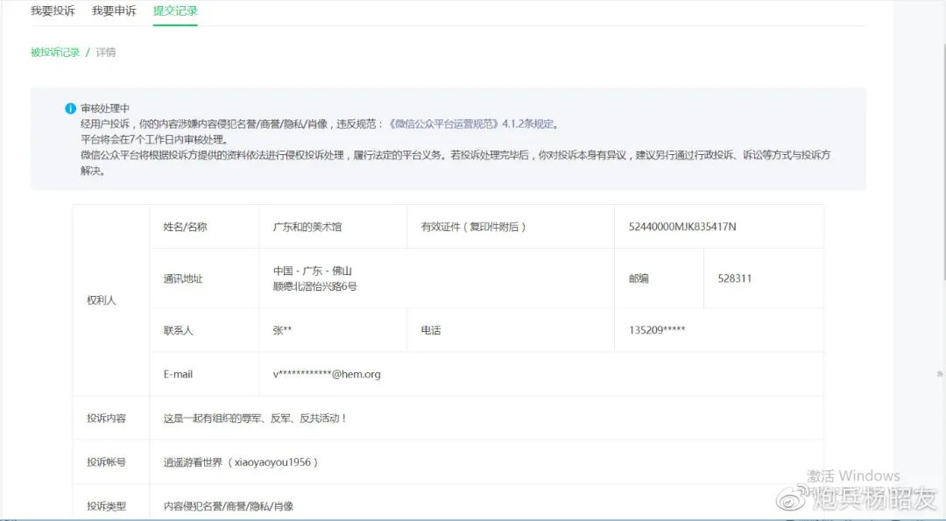The width and height of the screenshot is (946, 521).
Task: Click certificate number 52440000MJK835417N
Action: tap(682, 227)
